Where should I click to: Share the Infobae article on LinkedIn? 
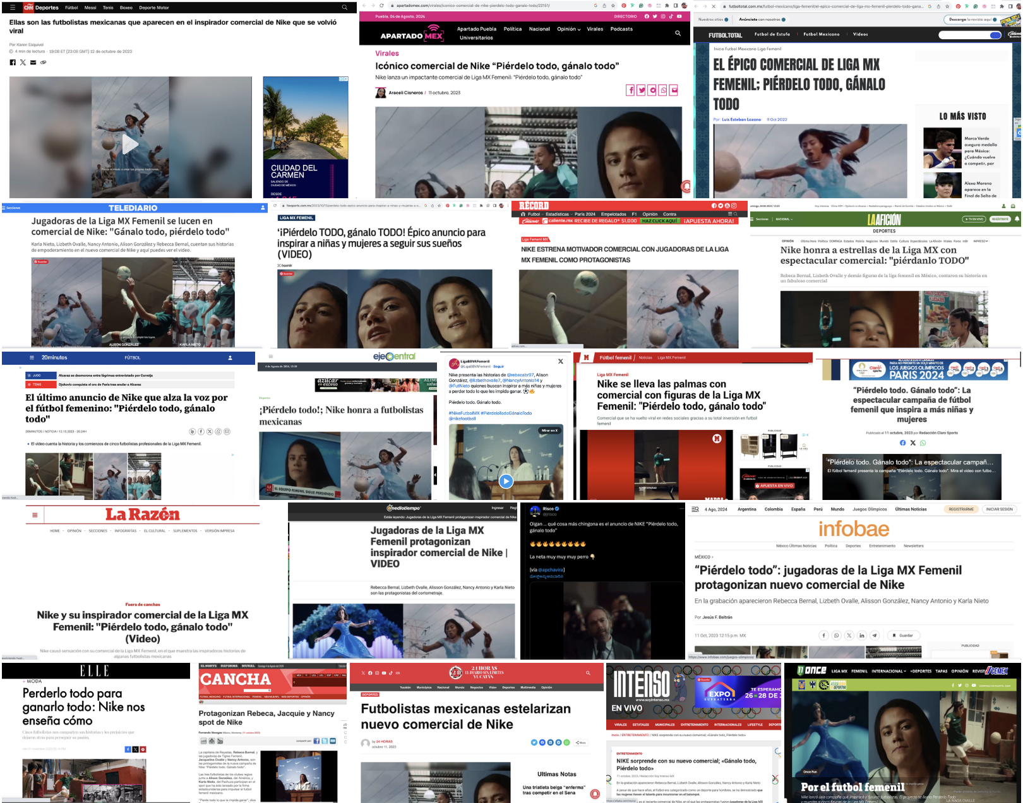coord(861,635)
